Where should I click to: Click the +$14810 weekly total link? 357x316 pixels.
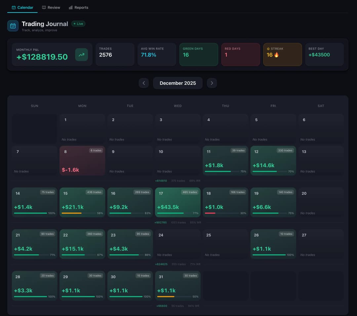click(x=162, y=181)
